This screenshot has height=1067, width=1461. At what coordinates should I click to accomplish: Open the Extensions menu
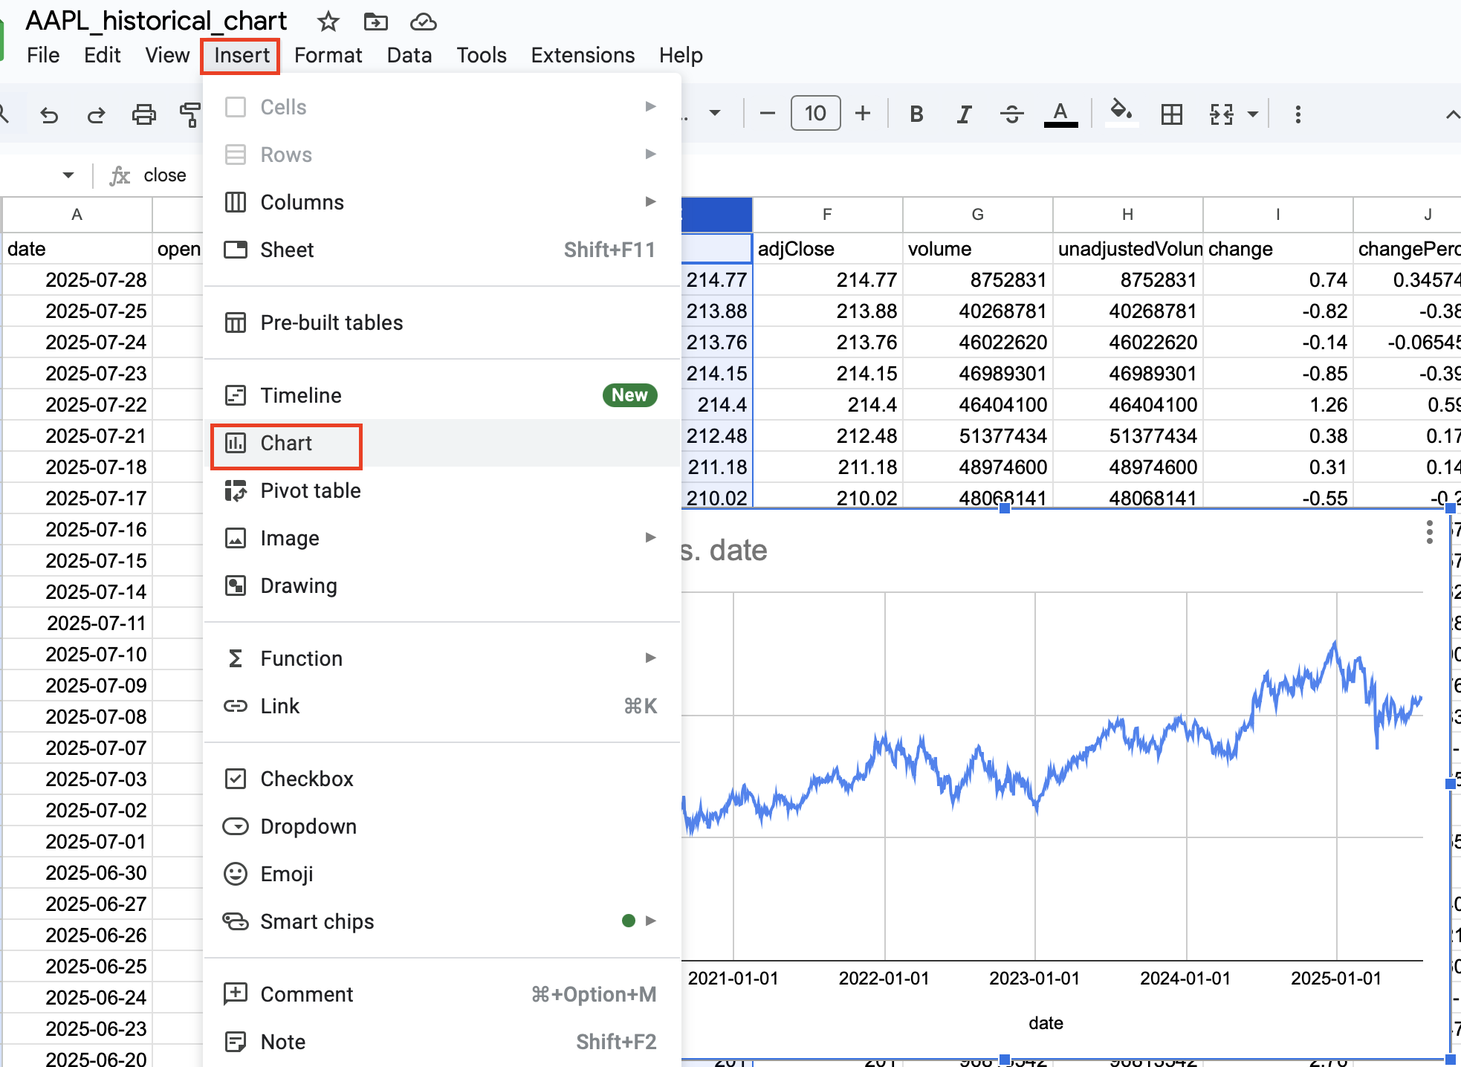click(x=583, y=55)
